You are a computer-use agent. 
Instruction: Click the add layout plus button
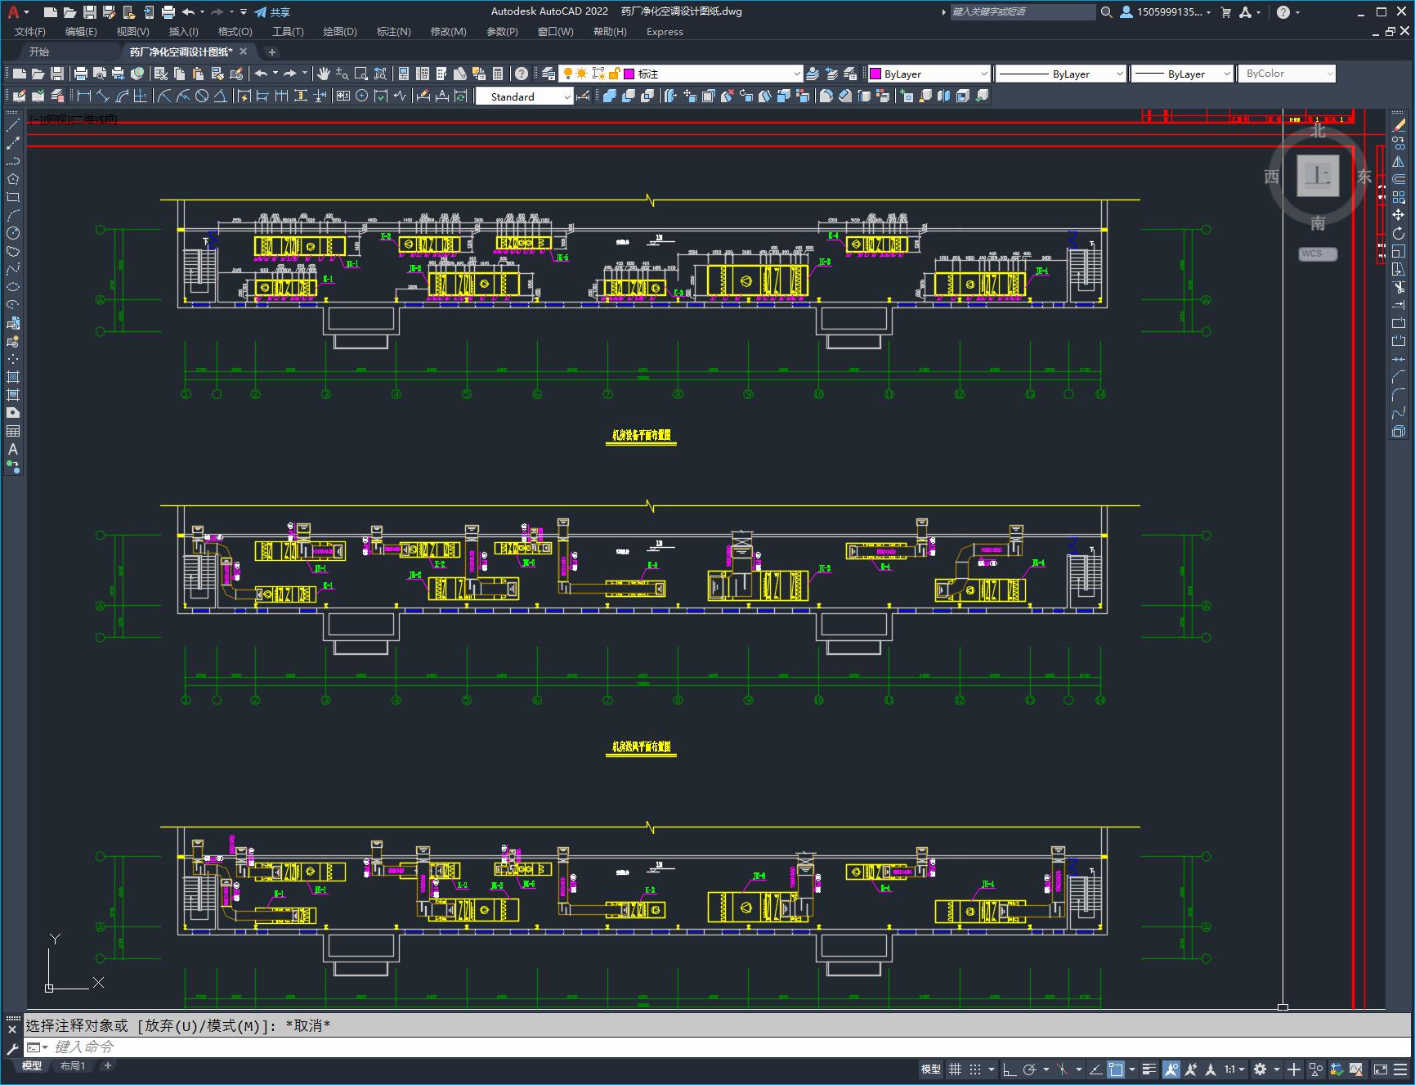[x=107, y=1065]
